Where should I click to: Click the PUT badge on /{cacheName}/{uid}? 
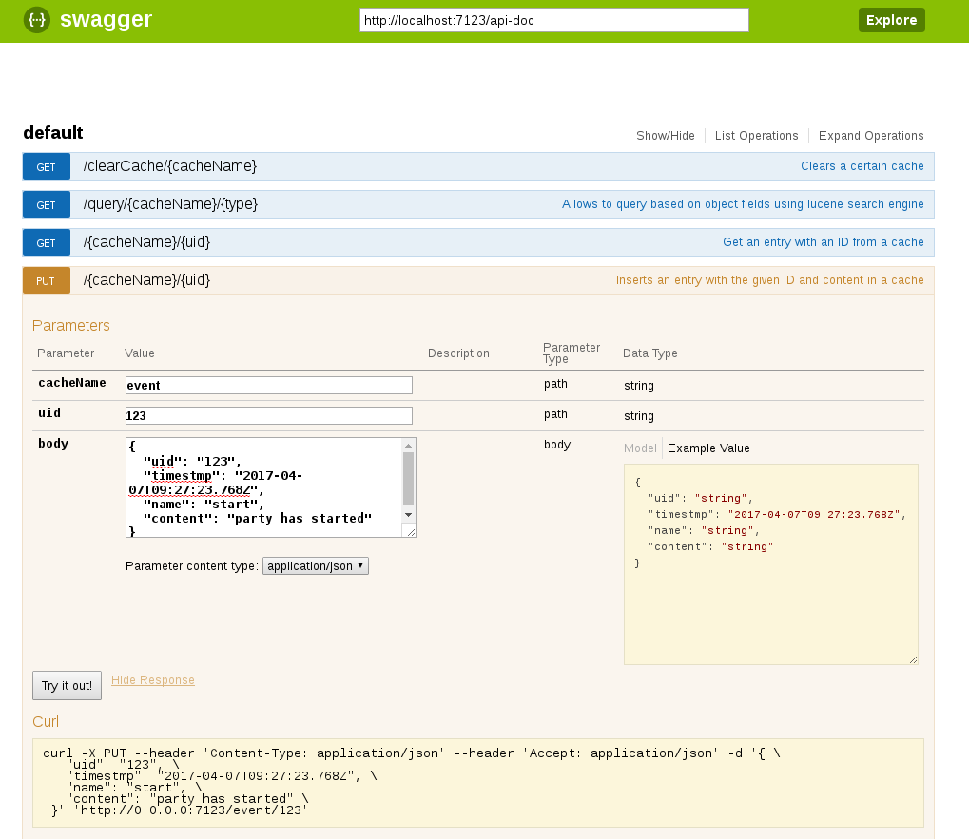pos(46,279)
